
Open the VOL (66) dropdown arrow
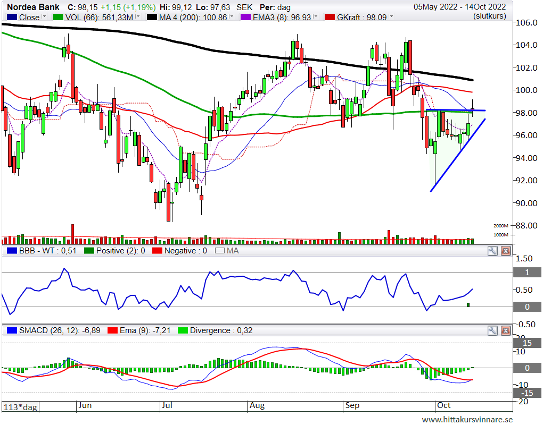click(x=138, y=16)
